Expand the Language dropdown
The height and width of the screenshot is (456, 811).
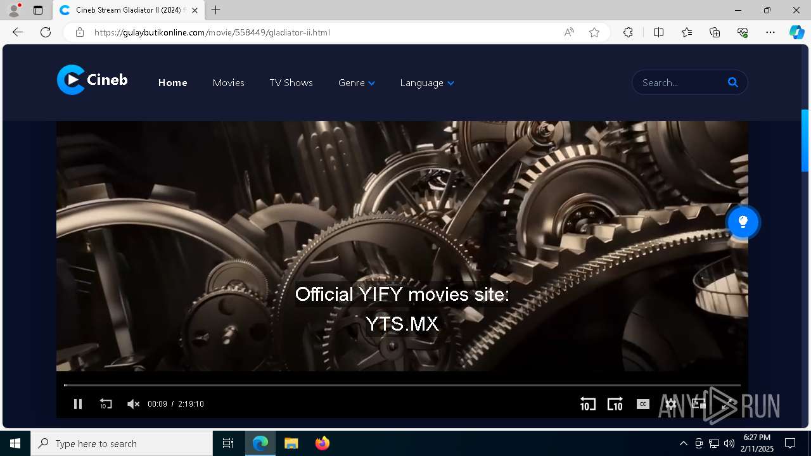click(426, 83)
